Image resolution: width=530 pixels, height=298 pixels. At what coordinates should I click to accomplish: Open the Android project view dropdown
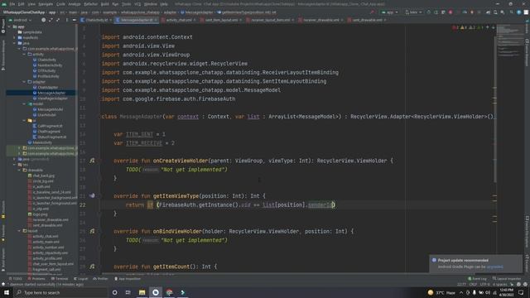[20, 20]
